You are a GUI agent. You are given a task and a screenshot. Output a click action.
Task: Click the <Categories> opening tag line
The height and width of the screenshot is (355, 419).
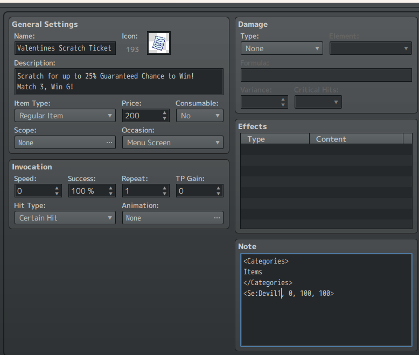(x=266, y=261)
